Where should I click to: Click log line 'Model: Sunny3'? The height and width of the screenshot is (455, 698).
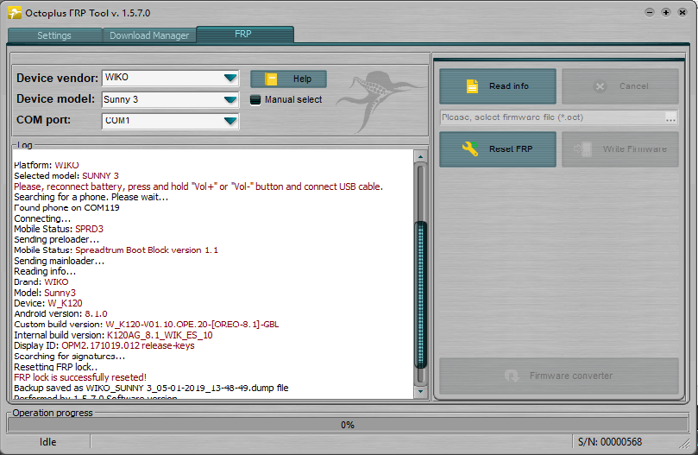[x=45, y=293]
